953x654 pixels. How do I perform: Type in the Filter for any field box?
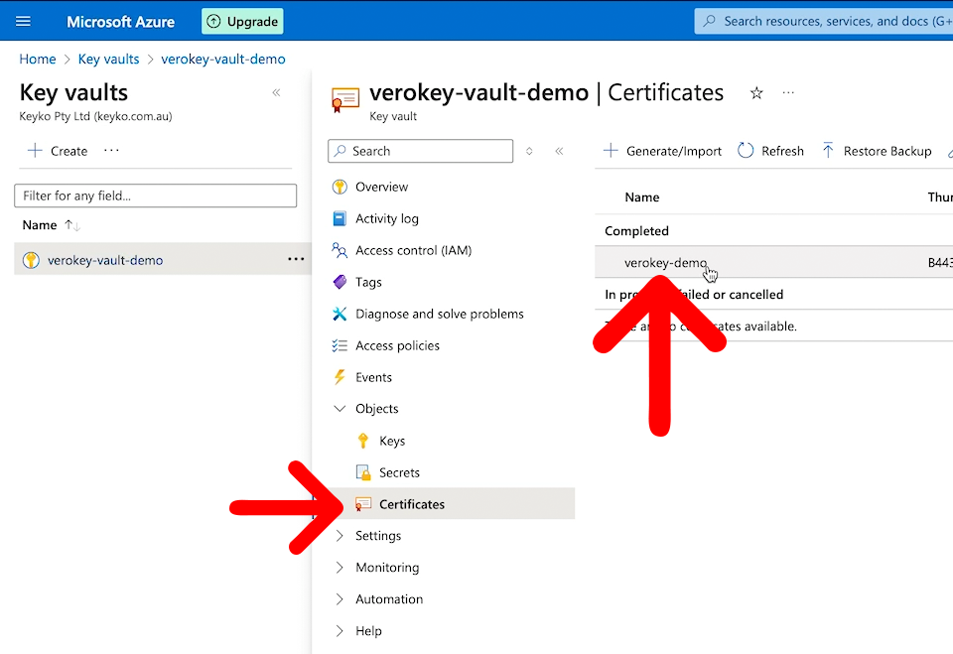click(x=155, y=196)
